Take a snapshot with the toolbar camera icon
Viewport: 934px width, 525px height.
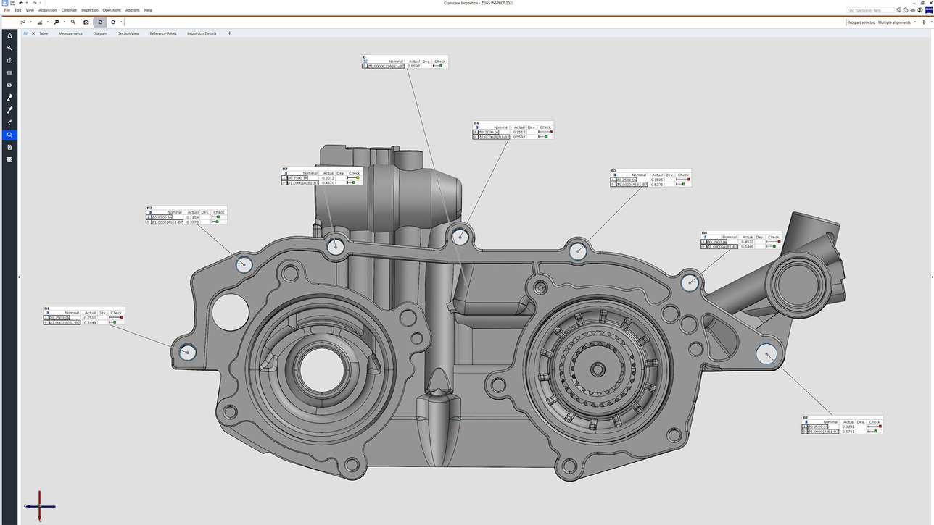(86, 22)
